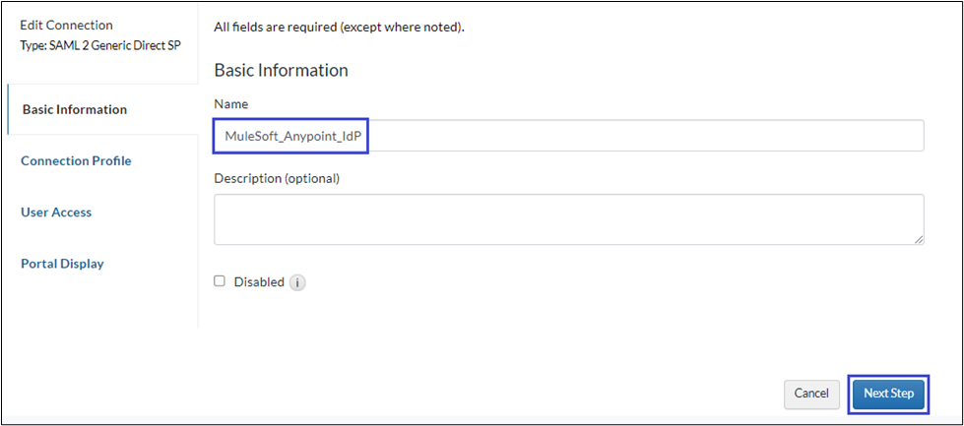Place cursor in MuleSoft_Anypoint_IdP text

click(x=290, y=136)
